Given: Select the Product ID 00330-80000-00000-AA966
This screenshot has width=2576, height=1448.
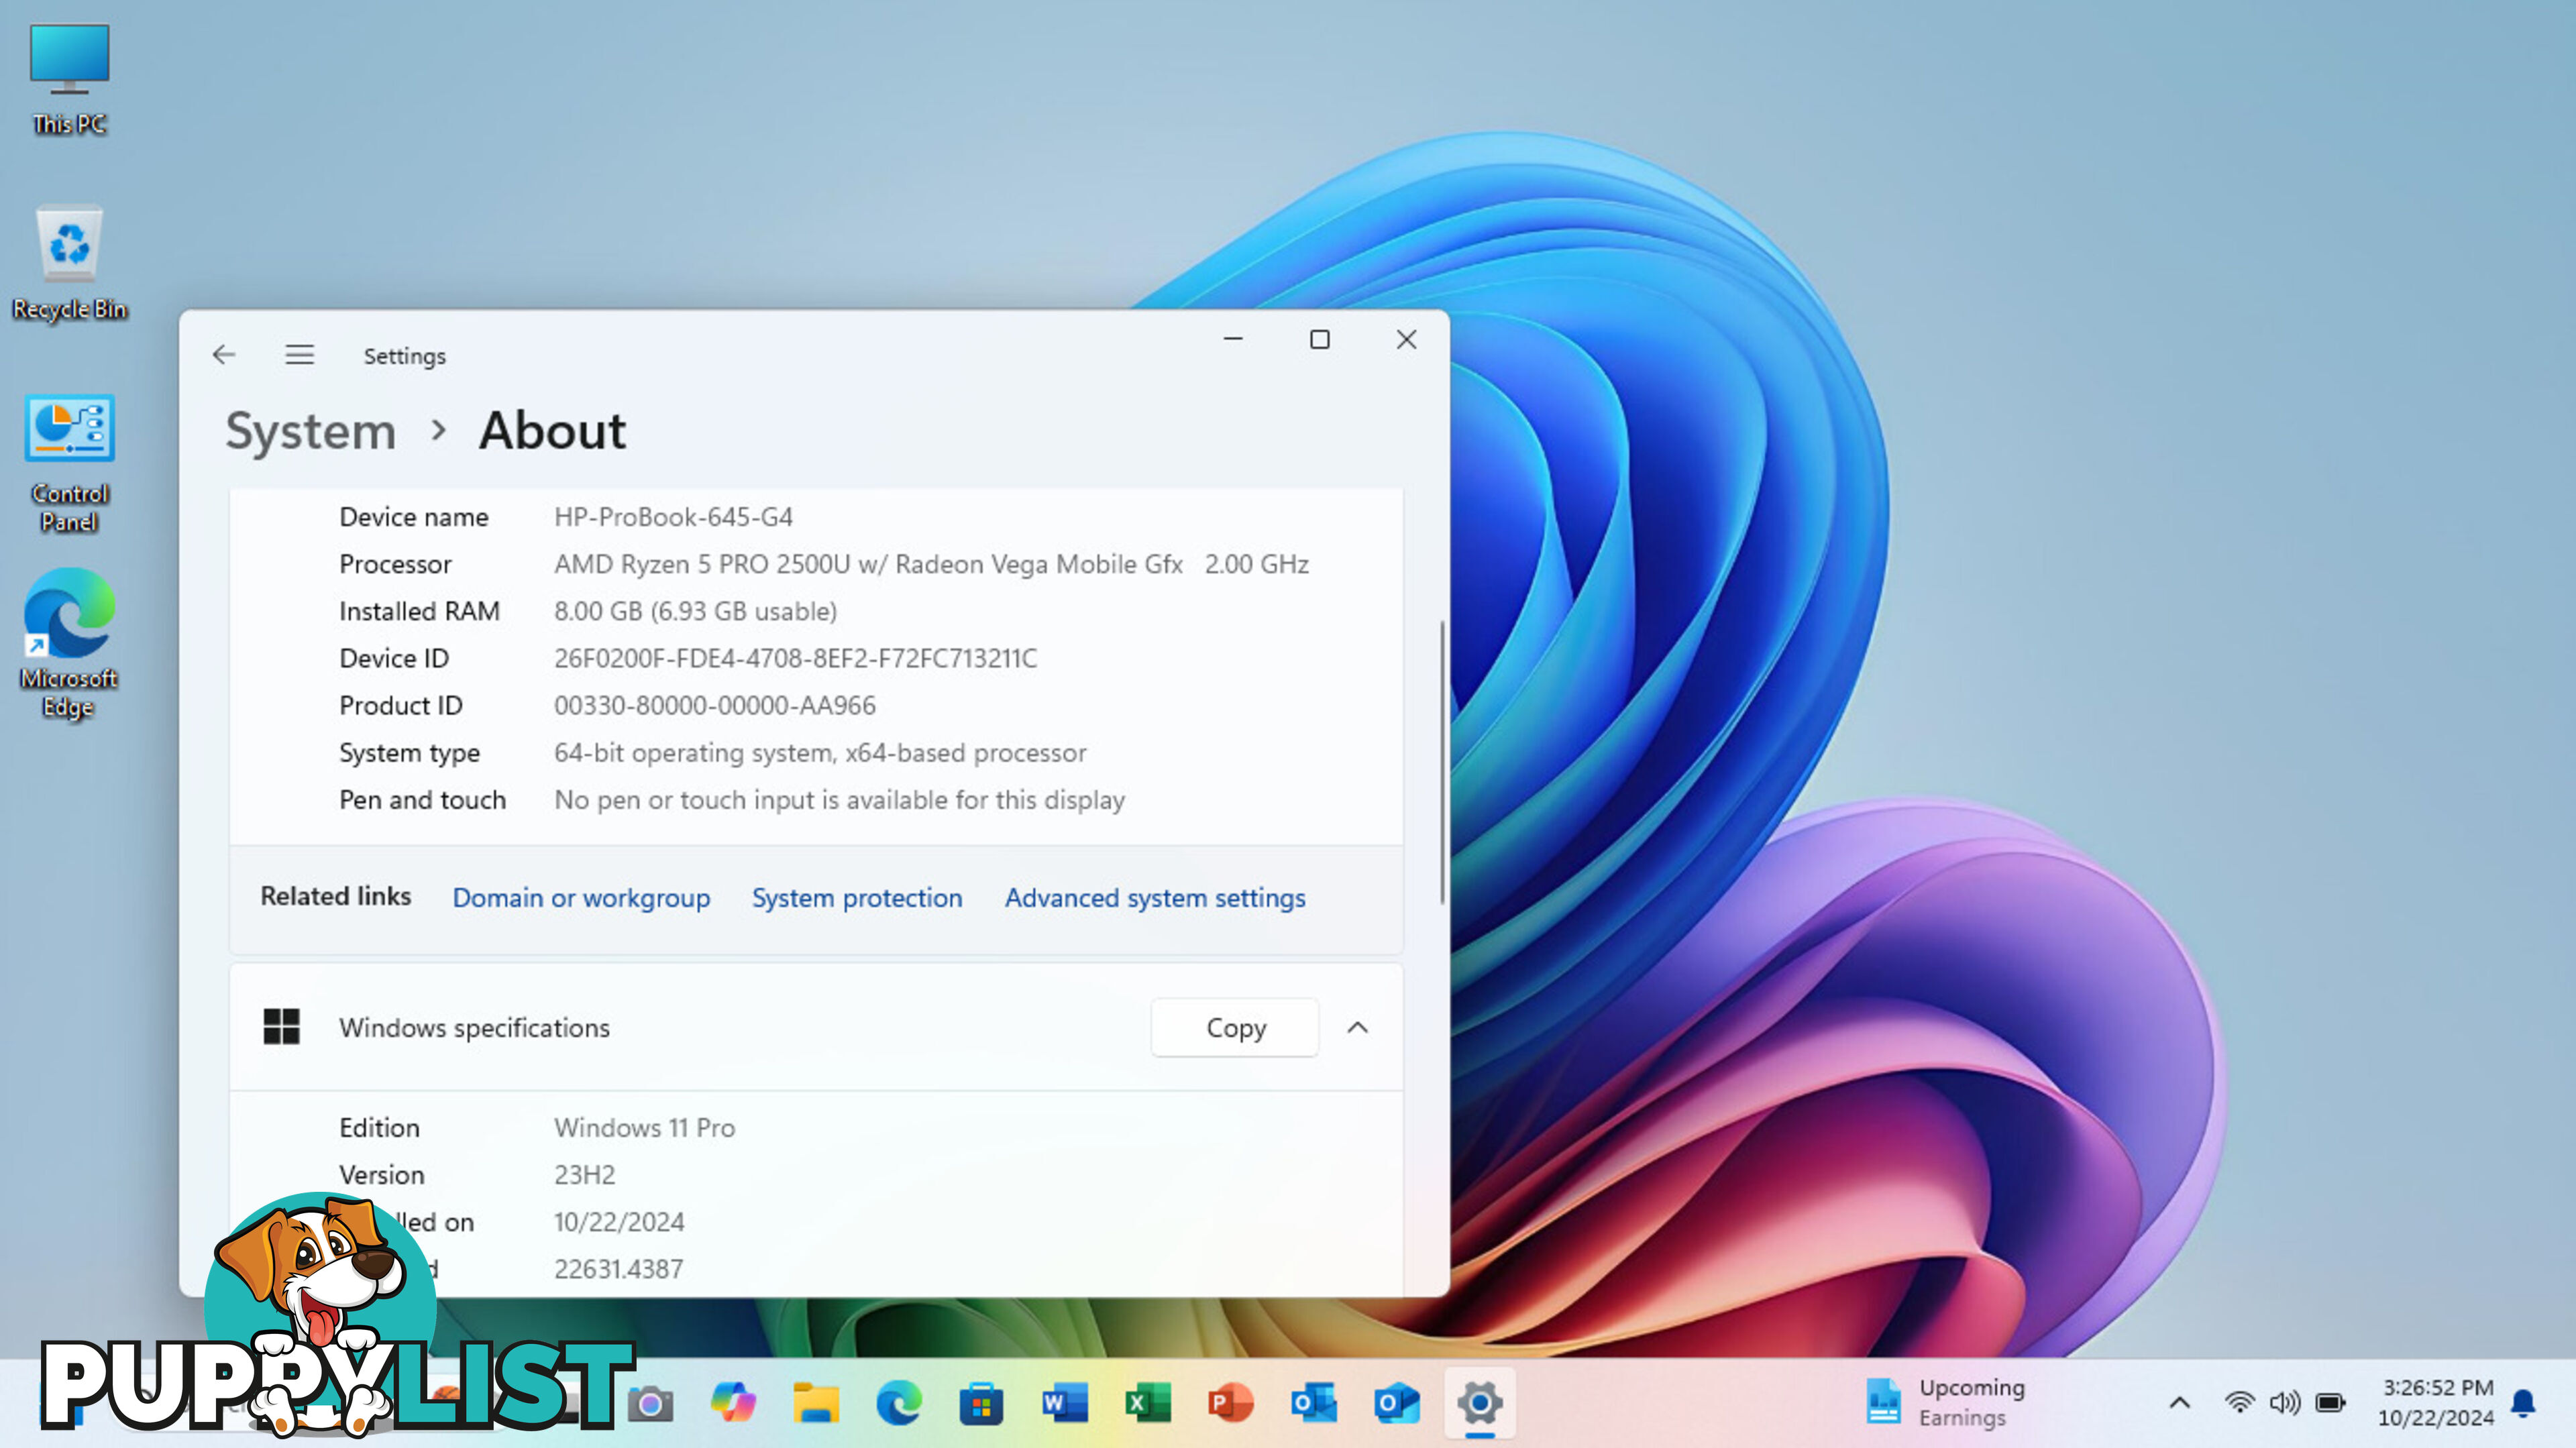Looking at the screenshot, I should click(x=714, y=705).
